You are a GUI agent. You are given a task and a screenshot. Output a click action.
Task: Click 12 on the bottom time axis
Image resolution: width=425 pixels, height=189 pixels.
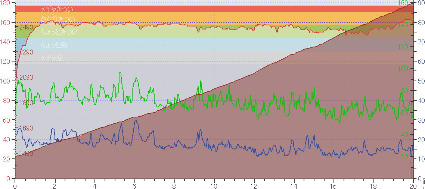pos(254,186)
